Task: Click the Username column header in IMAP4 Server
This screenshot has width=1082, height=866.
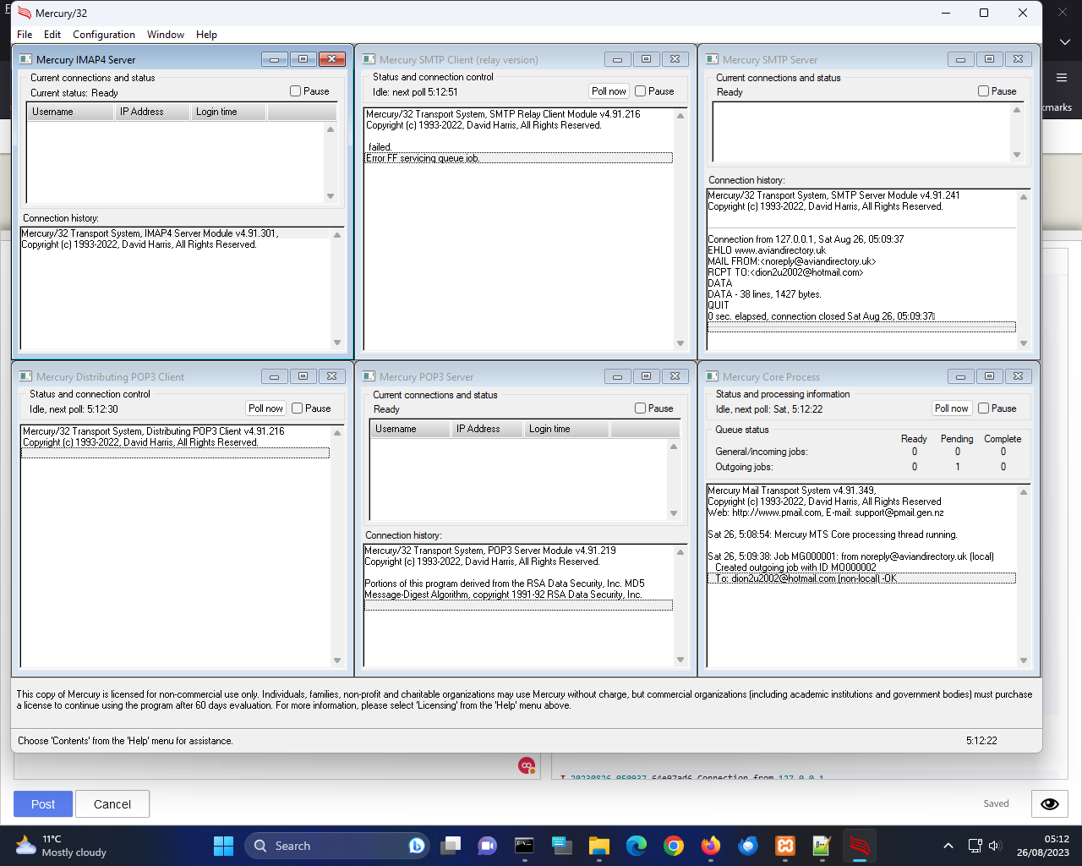Action: pyautogui.click(x=52, y=112)
